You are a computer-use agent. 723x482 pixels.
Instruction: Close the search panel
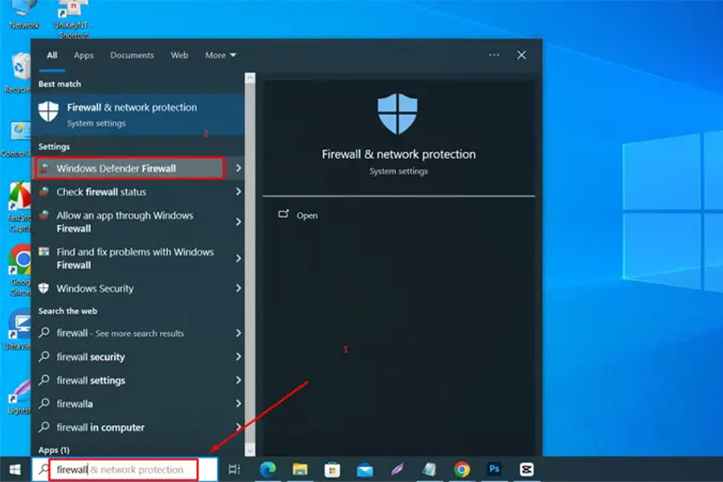coord(521,55)
